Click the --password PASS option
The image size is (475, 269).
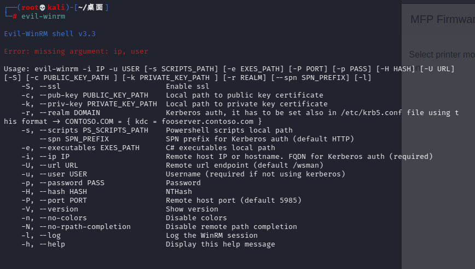pyautogui.click(x=63, y=183)
